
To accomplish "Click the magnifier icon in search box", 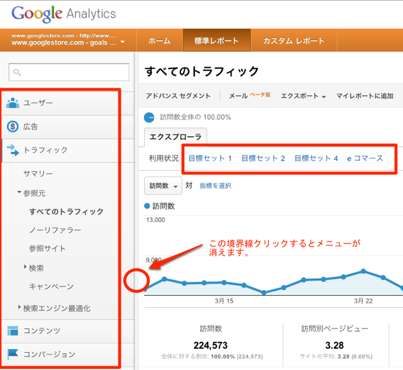I will [x=17, y=72].
